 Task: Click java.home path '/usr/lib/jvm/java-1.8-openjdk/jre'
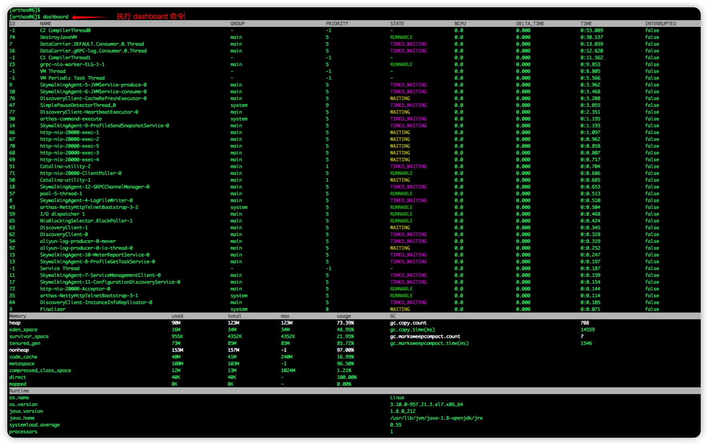[x=437, y=418]
